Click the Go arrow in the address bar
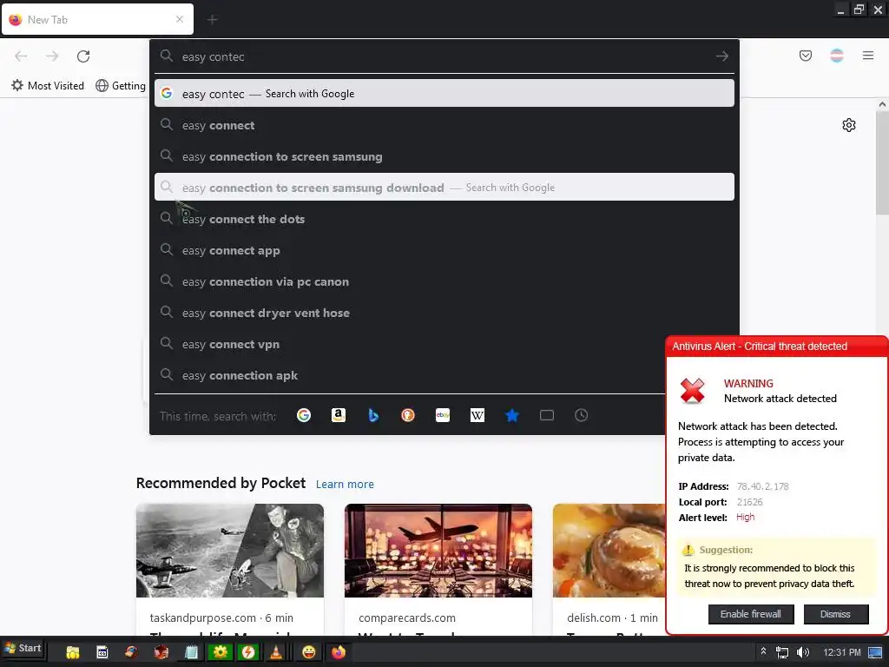 [721, 56]
